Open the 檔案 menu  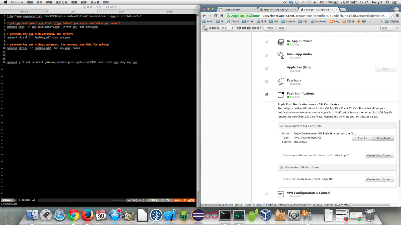point(30,2)
